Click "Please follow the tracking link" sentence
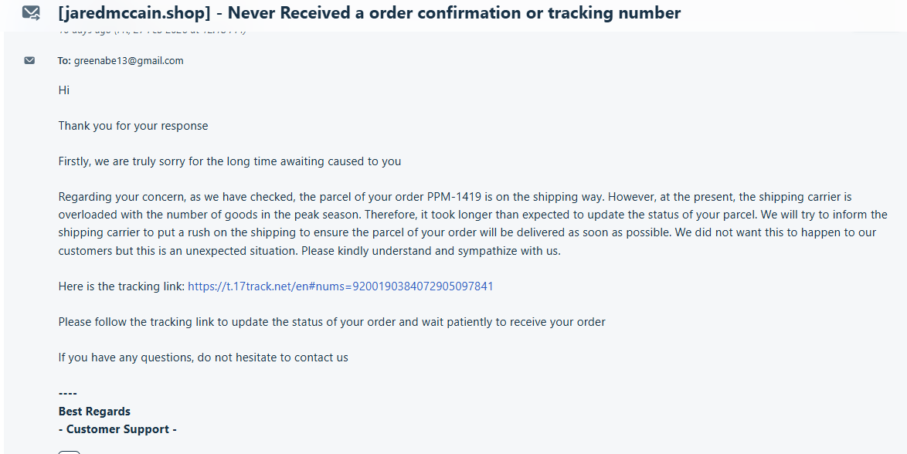Screen dimensions: 907x454 (331, 321)
